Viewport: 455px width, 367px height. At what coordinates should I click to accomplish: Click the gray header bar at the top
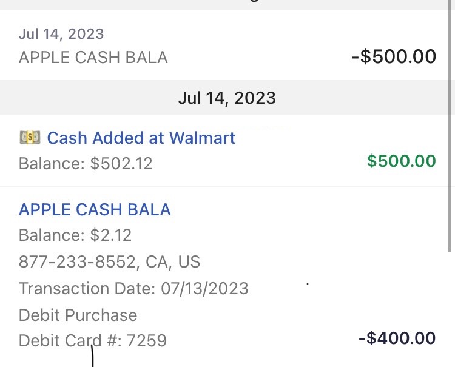(227, 5)
